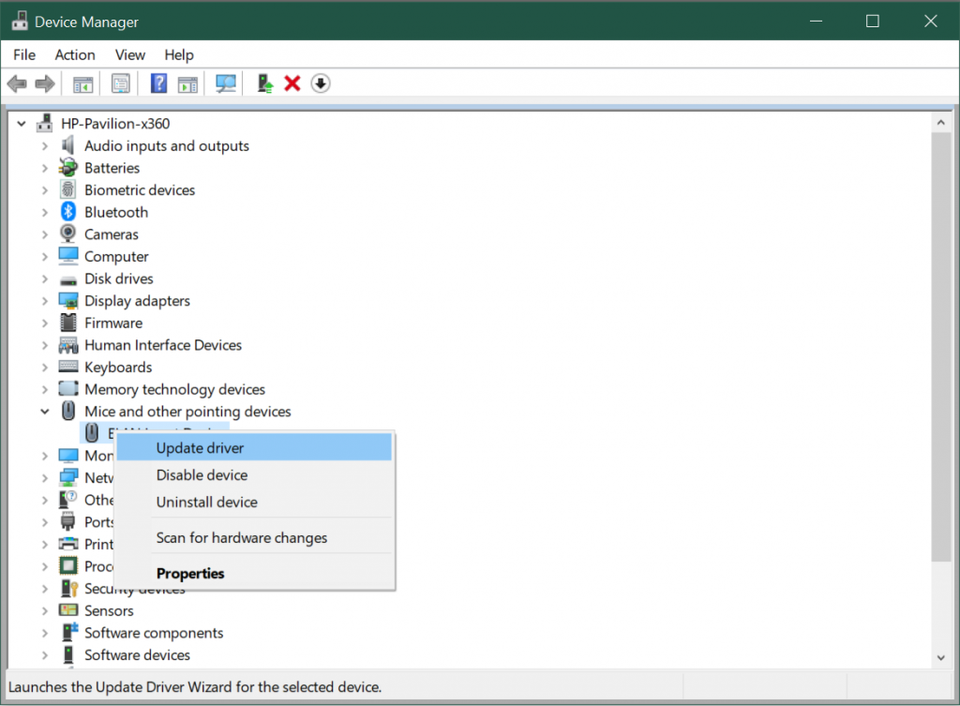Click the Display adapters icon
Screen dimensions: 960x706
[x=67, y=300]
